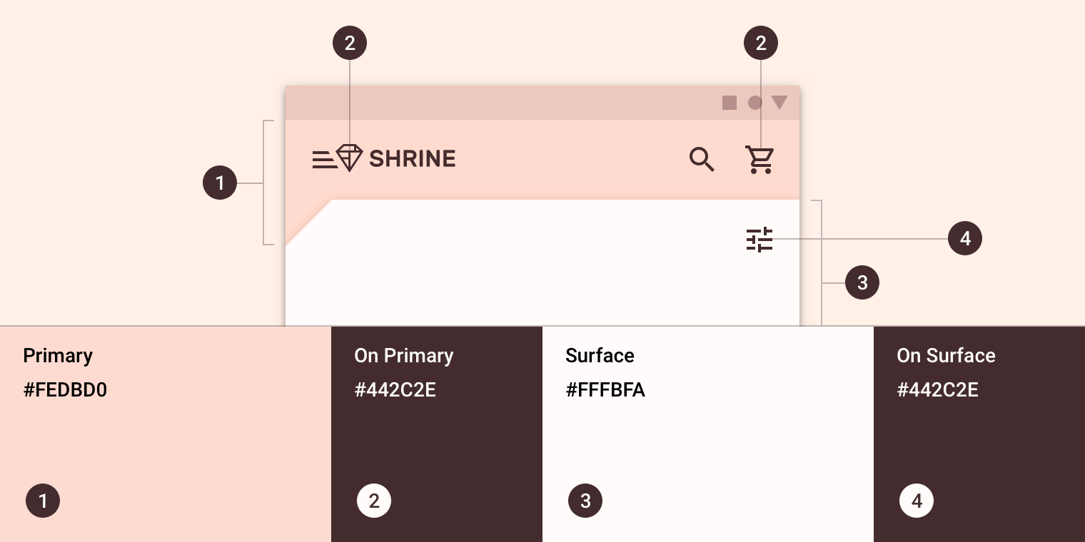Click annotation marker 3 beside the surface sheet

point(862,282)
